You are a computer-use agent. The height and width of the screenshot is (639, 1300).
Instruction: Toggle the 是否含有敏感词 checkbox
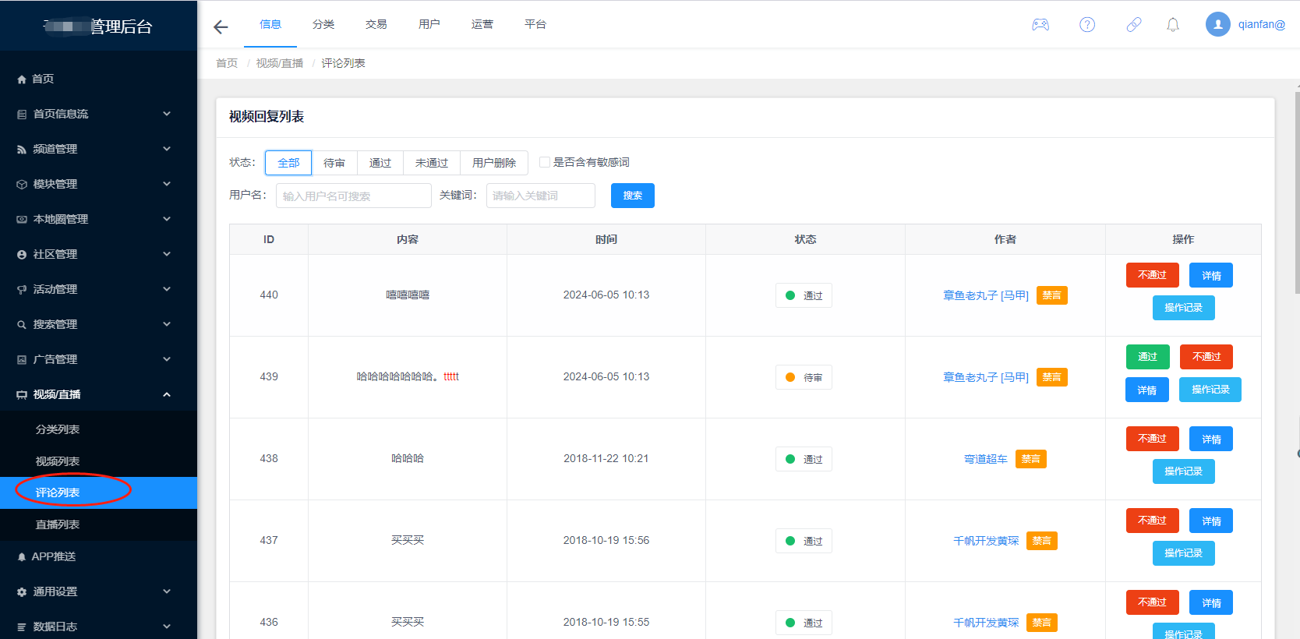click(x=545, y=162)
